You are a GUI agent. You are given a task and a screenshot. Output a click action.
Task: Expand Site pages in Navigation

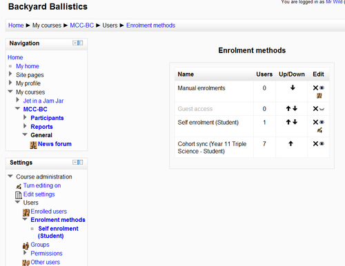click(10, 74)
